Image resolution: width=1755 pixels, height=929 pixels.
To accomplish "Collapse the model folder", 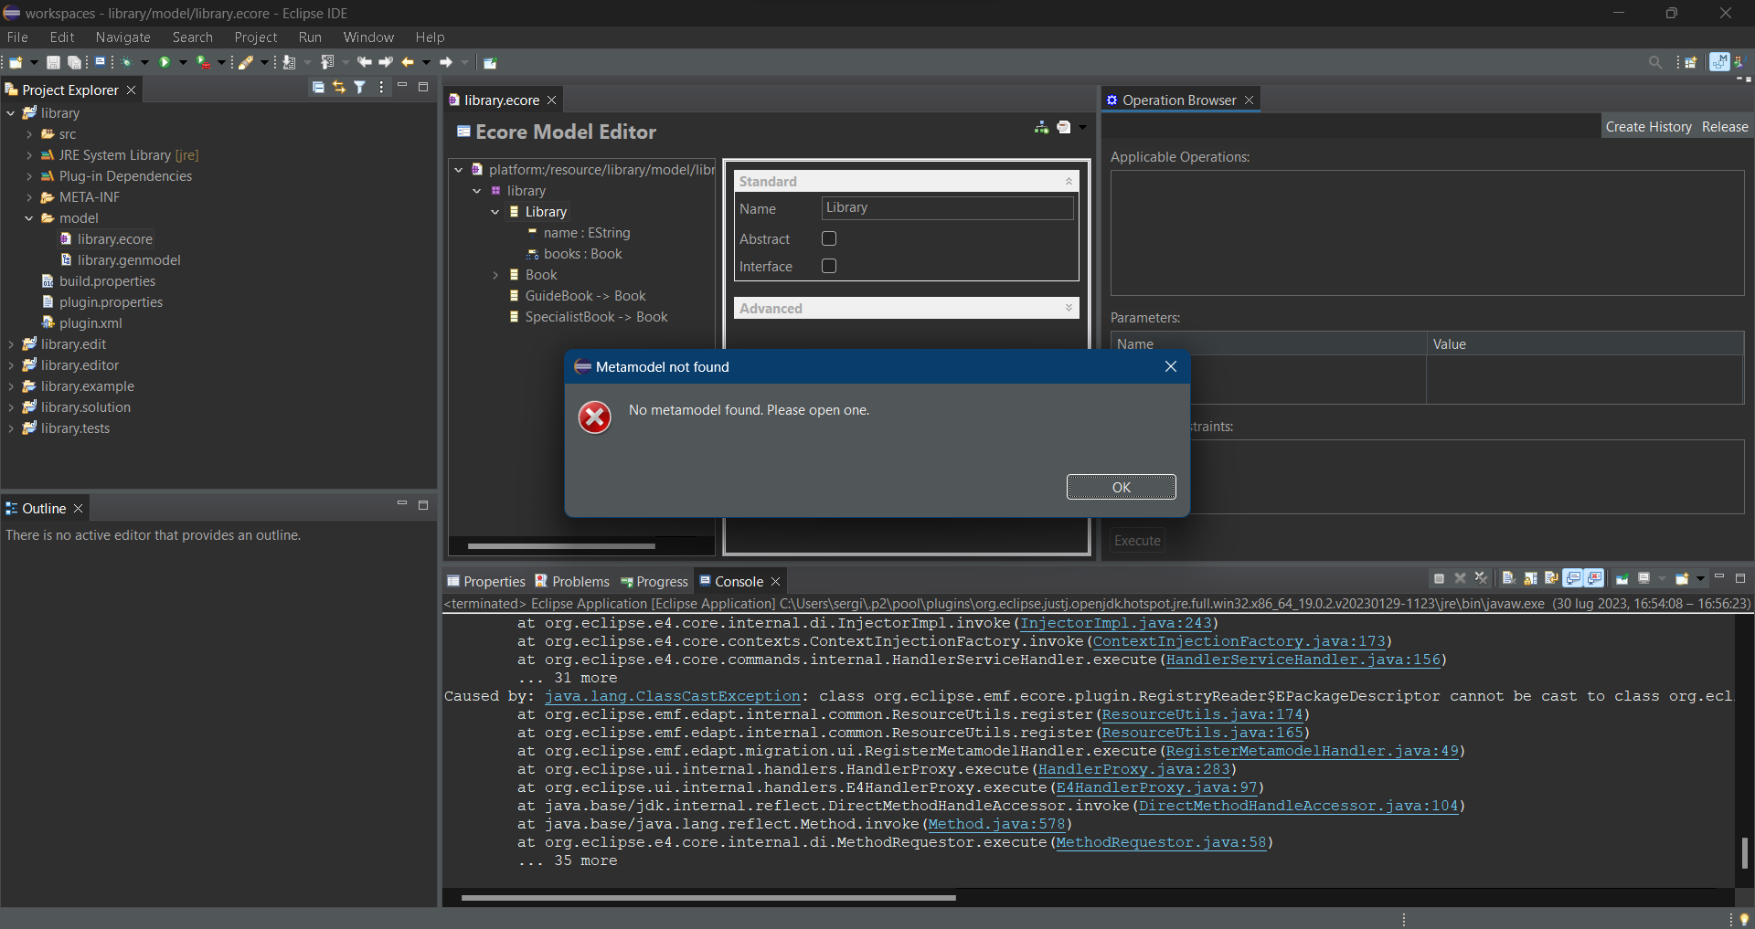I will pos(29,218).
